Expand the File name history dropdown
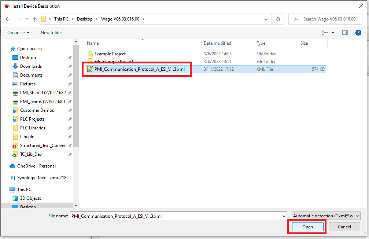 tap(284, 216)
